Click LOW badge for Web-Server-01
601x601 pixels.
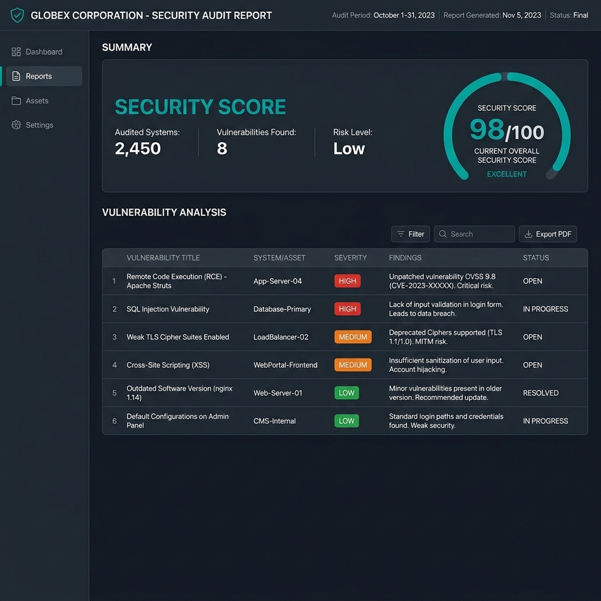[346, 393]
